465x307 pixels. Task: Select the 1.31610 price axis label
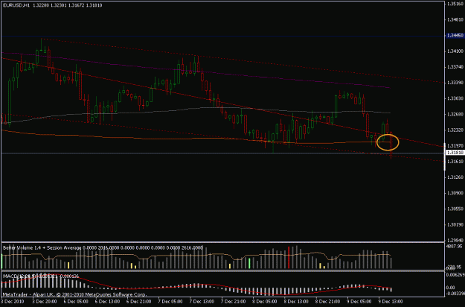click(455, 162)
